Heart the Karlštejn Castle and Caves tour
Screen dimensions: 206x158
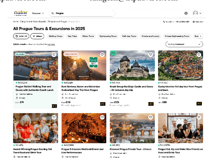point(150,55)
